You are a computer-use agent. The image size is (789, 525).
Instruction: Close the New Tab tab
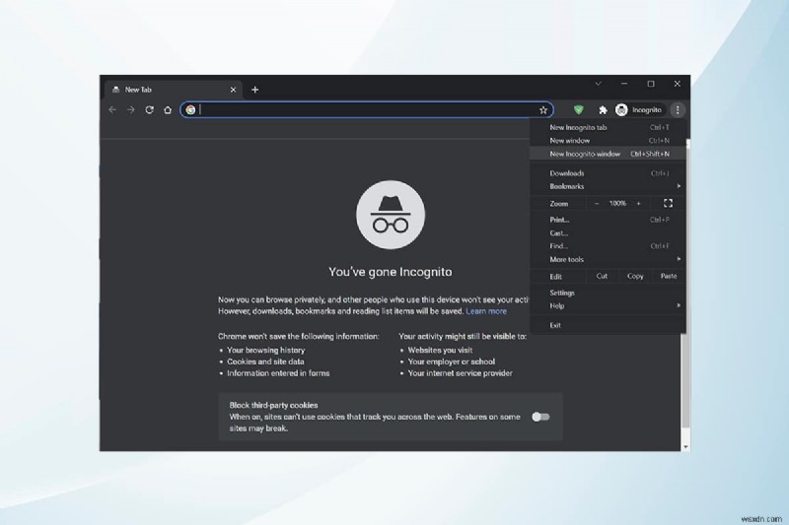pos(233,90)
